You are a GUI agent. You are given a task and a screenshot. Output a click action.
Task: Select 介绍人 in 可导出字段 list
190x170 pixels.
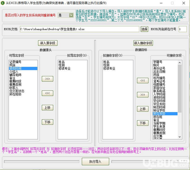23,72
